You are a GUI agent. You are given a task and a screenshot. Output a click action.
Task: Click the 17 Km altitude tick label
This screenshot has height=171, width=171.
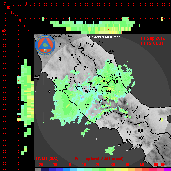pos(4,4)
